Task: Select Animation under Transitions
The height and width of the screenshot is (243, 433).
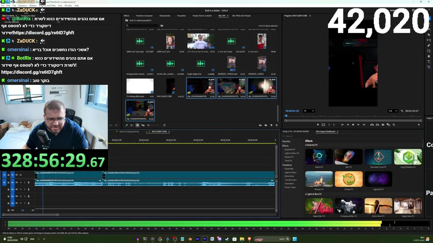Action: [x=289, y=184]
